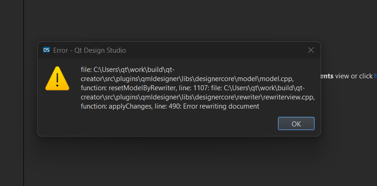Click the yellow warning triangle icon
Image resolution: width=377 pixels, height=186 pixels.
tap(57, 79)
